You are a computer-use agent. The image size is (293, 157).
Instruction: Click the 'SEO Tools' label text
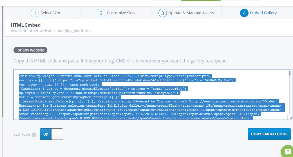(22, 134)
